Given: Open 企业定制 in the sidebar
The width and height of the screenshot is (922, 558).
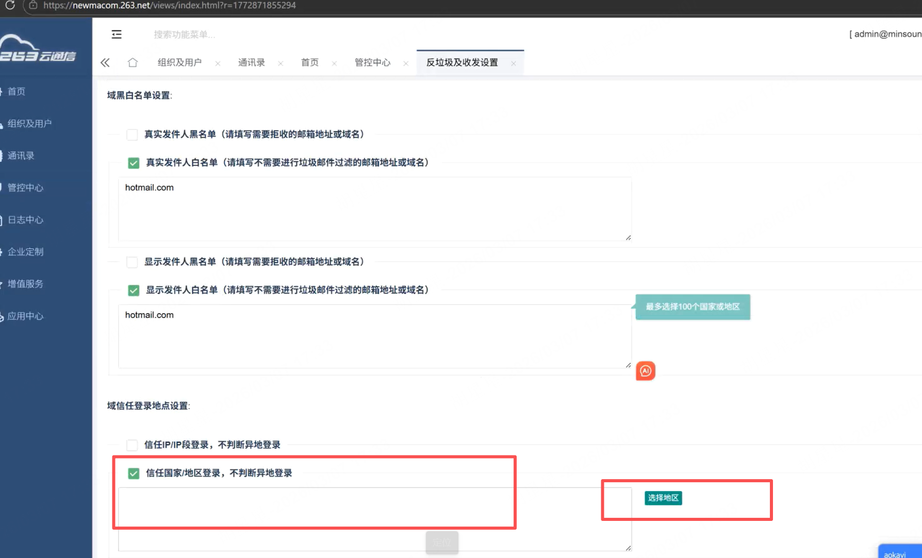Looking at the screenshot, I should click(x=25, y=252).
